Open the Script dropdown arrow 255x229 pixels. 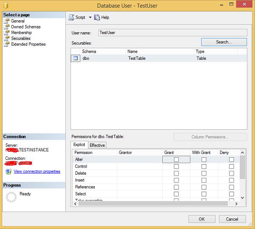[x=90, y=17]
